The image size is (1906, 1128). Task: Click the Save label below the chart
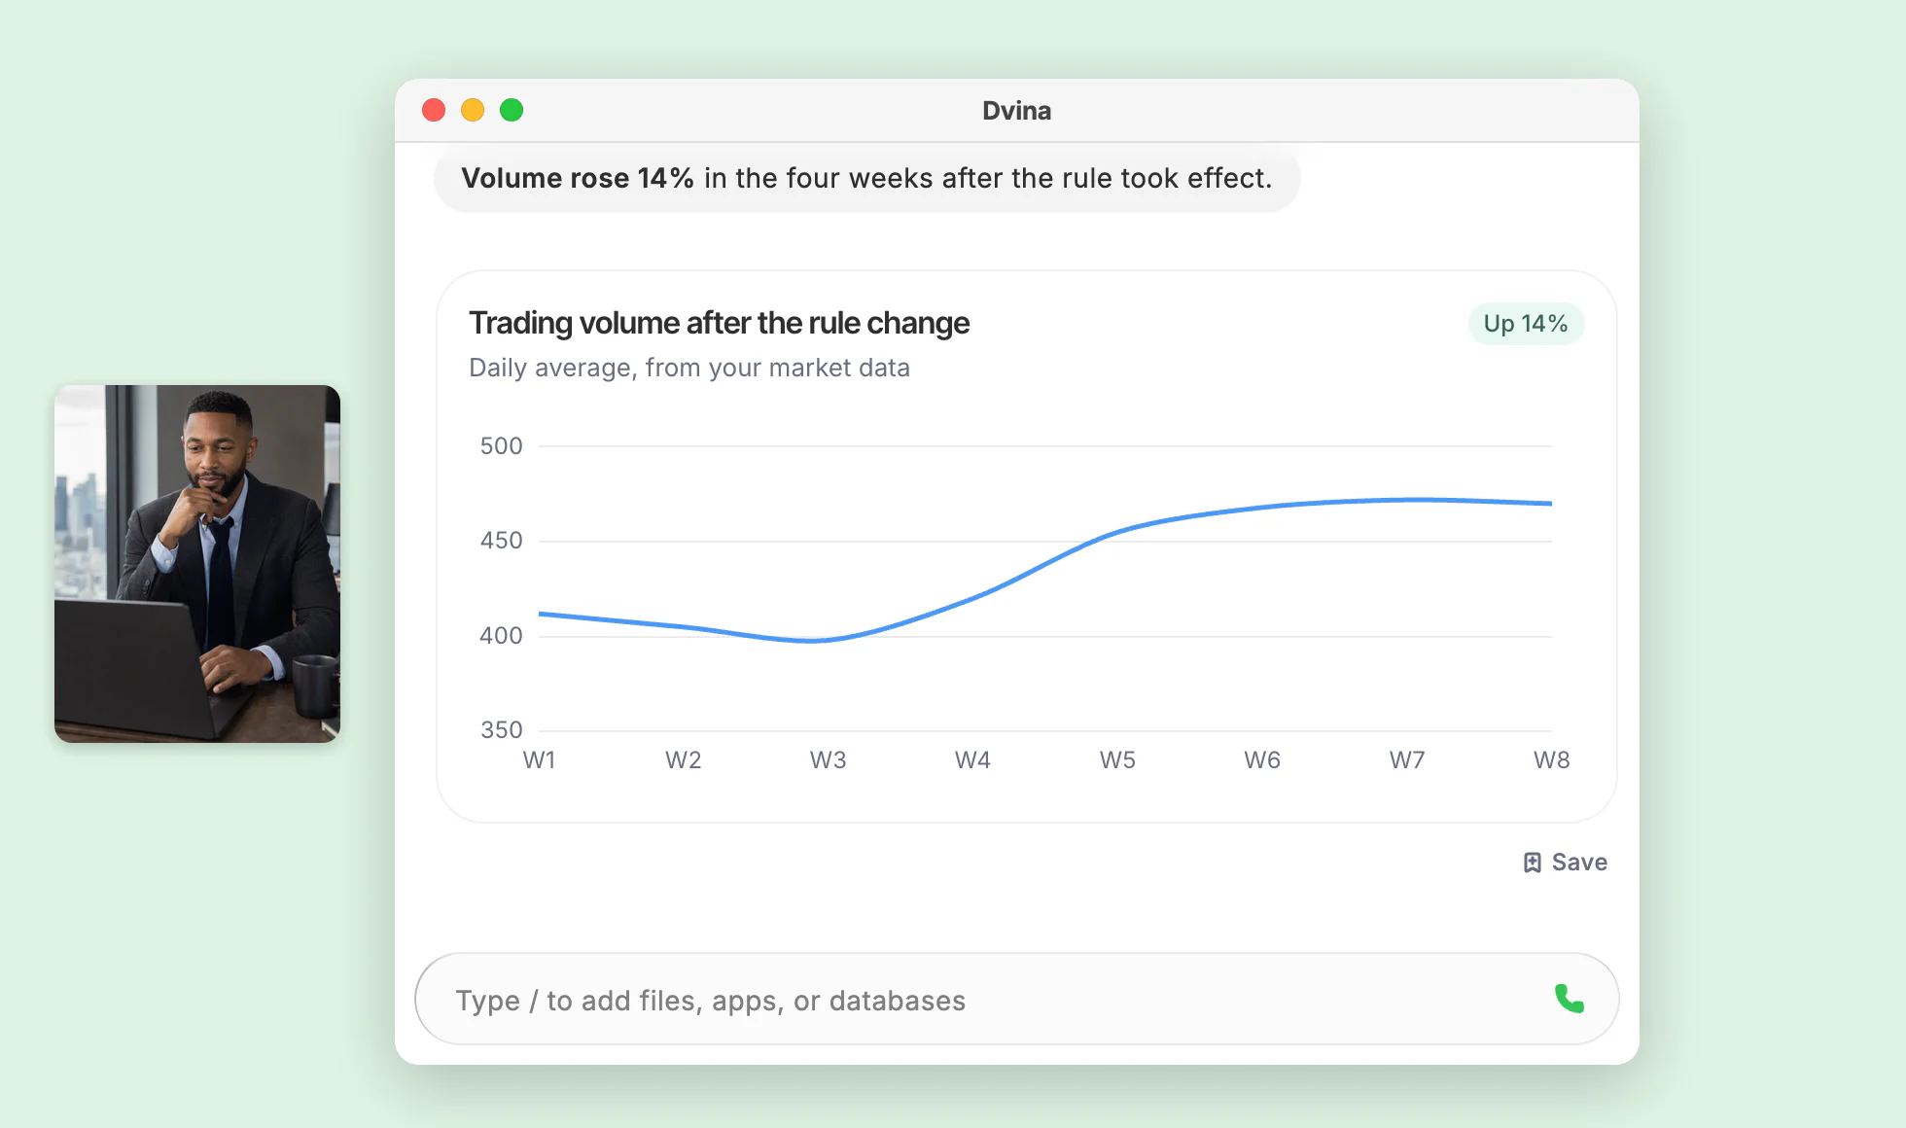tap(1579, 863)
